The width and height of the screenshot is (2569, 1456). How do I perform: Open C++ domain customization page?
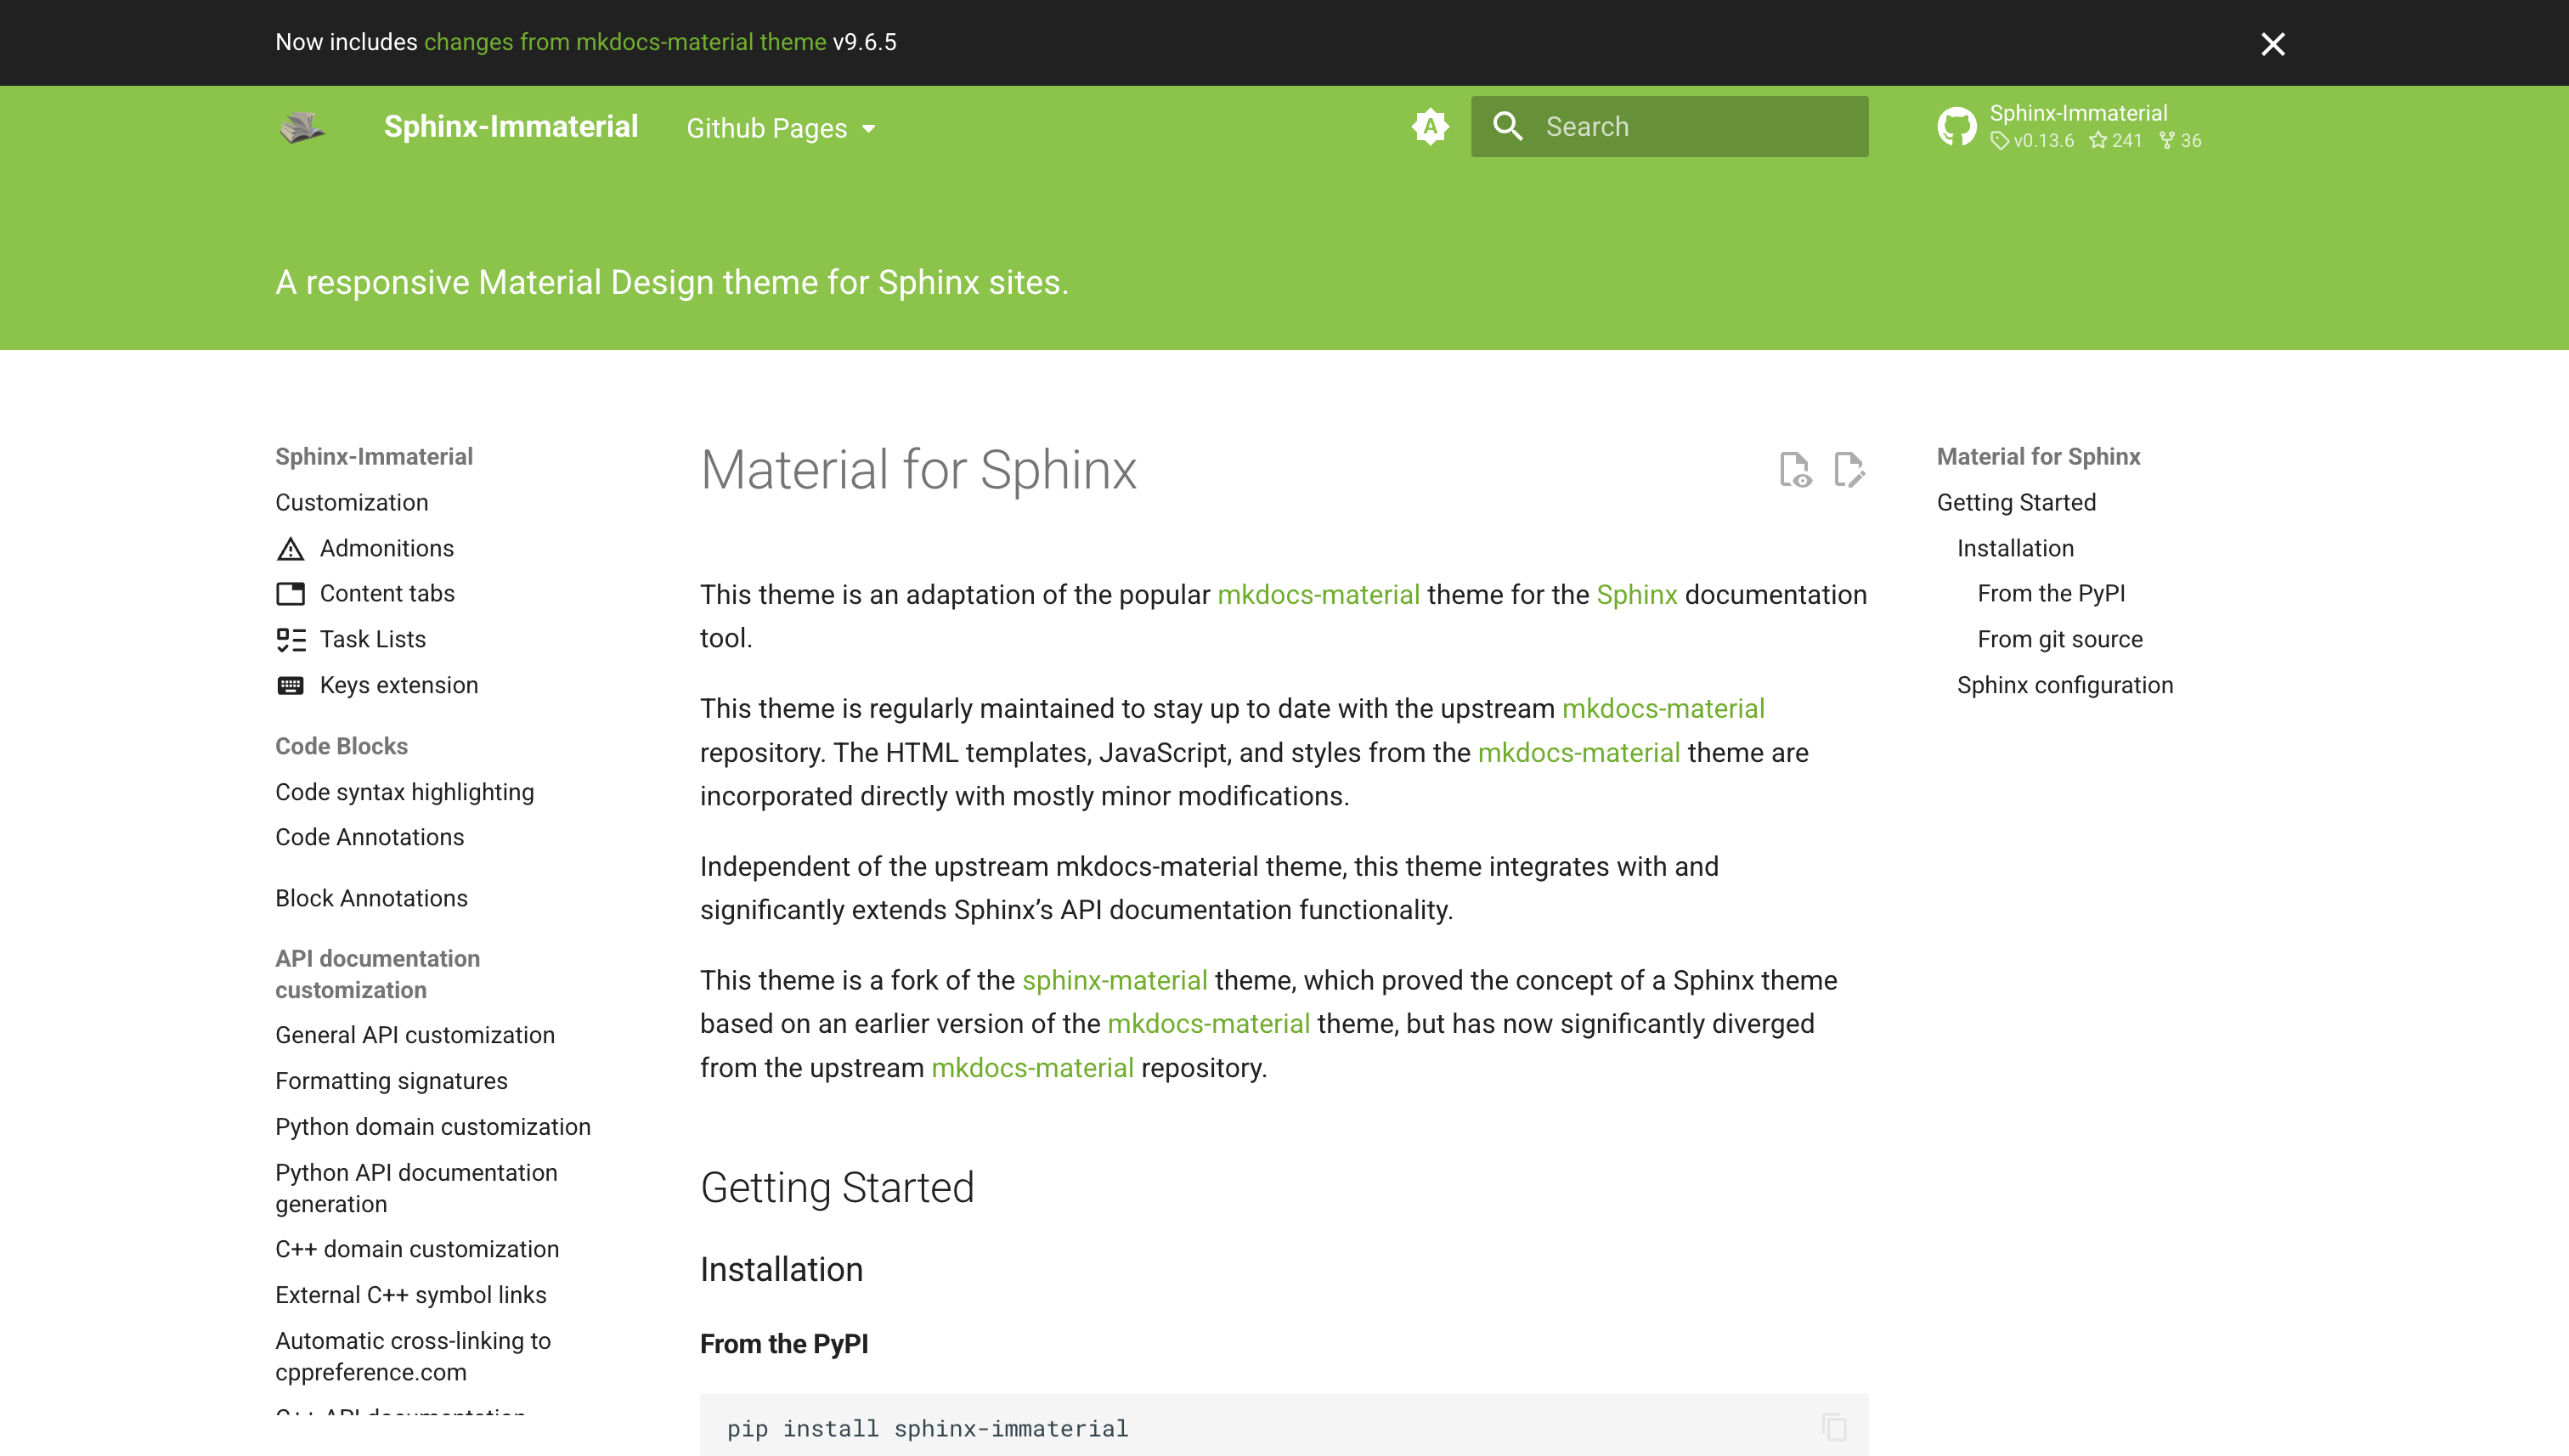pyautogui.click(x=417, y=1249)
